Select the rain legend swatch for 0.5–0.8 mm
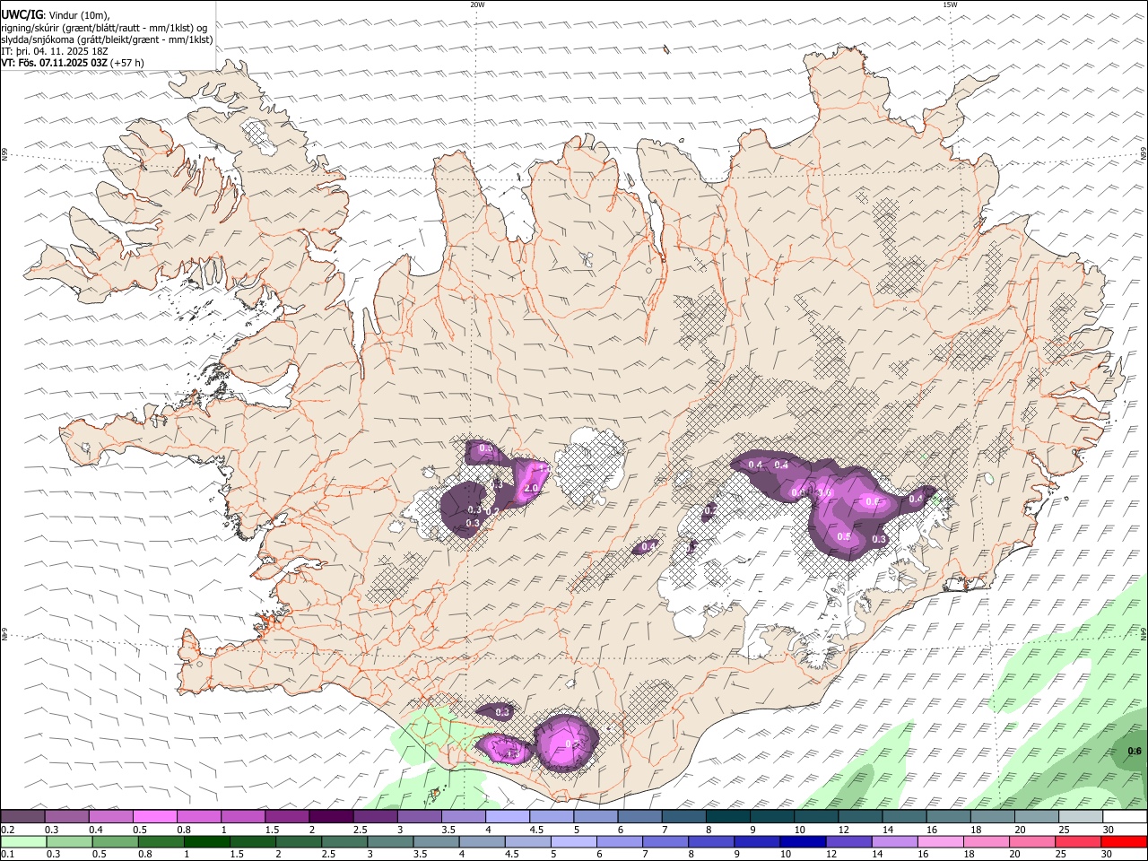Viewport: 1148px width, 861px height. 115,842
